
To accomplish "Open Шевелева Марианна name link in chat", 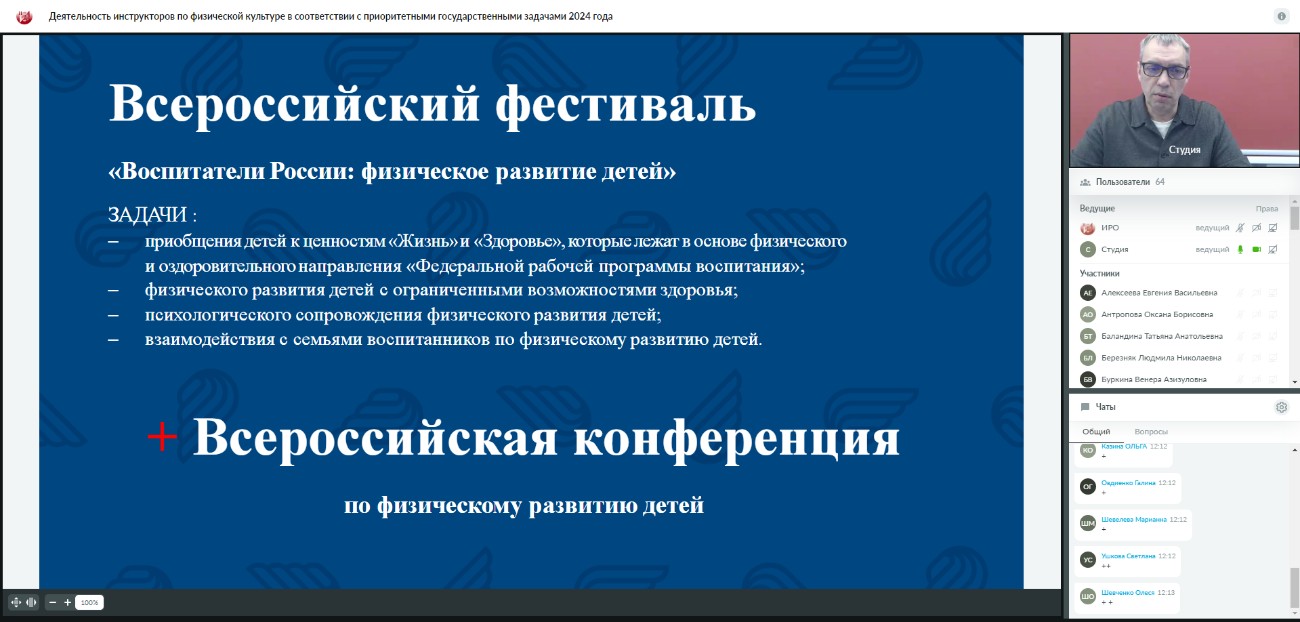I will 1133,520.
